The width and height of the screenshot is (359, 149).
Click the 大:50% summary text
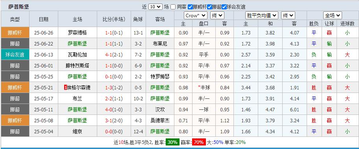(215, 142)
